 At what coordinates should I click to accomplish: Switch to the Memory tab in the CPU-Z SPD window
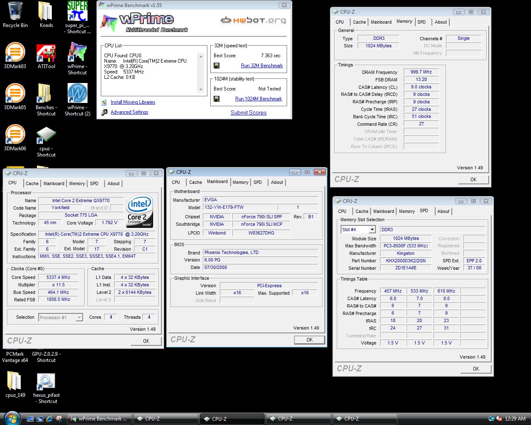407,211
